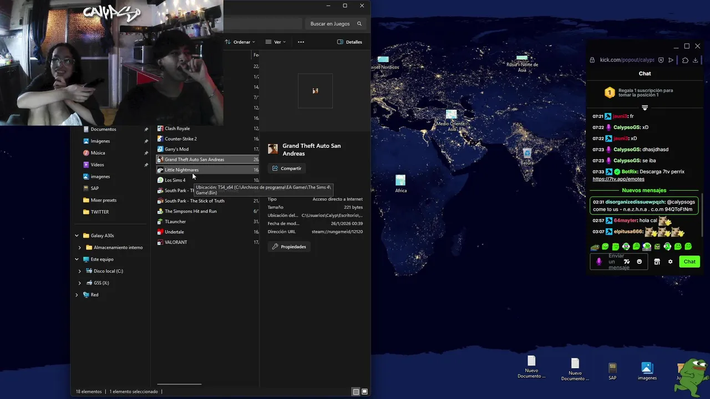
Task: Open the three-dot more options menu
Action: tap(301, 42)
